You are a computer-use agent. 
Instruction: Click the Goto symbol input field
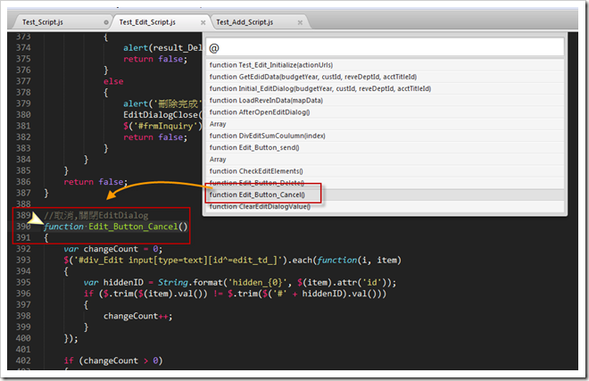(385, 48)
